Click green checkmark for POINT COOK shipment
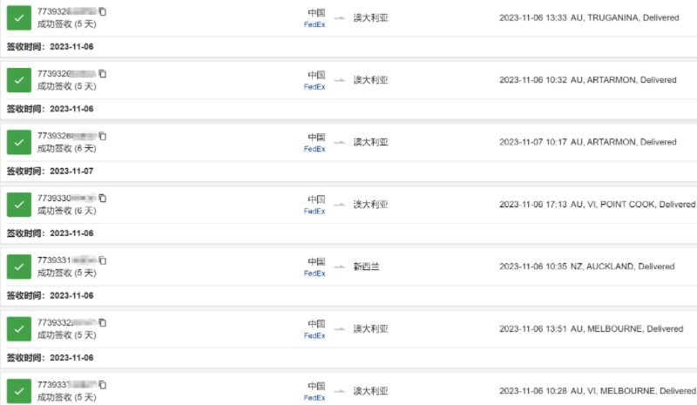The image size is (697, 405). (x=19, y=205)
